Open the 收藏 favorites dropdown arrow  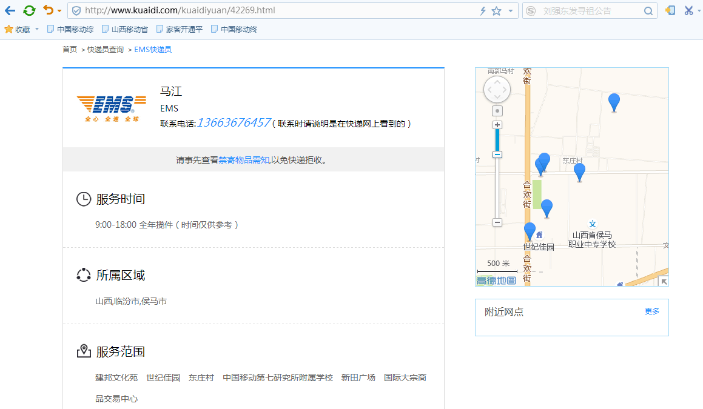pyautogui.click(x=37, y=29)
